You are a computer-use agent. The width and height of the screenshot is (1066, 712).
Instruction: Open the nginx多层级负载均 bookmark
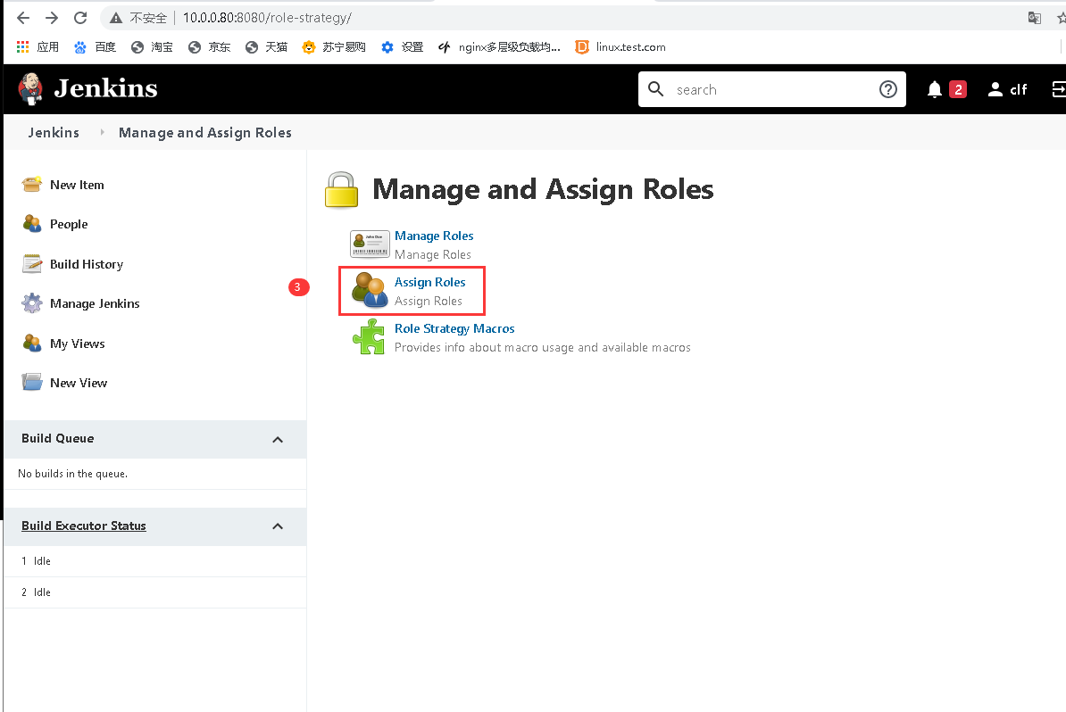point(500,47)
